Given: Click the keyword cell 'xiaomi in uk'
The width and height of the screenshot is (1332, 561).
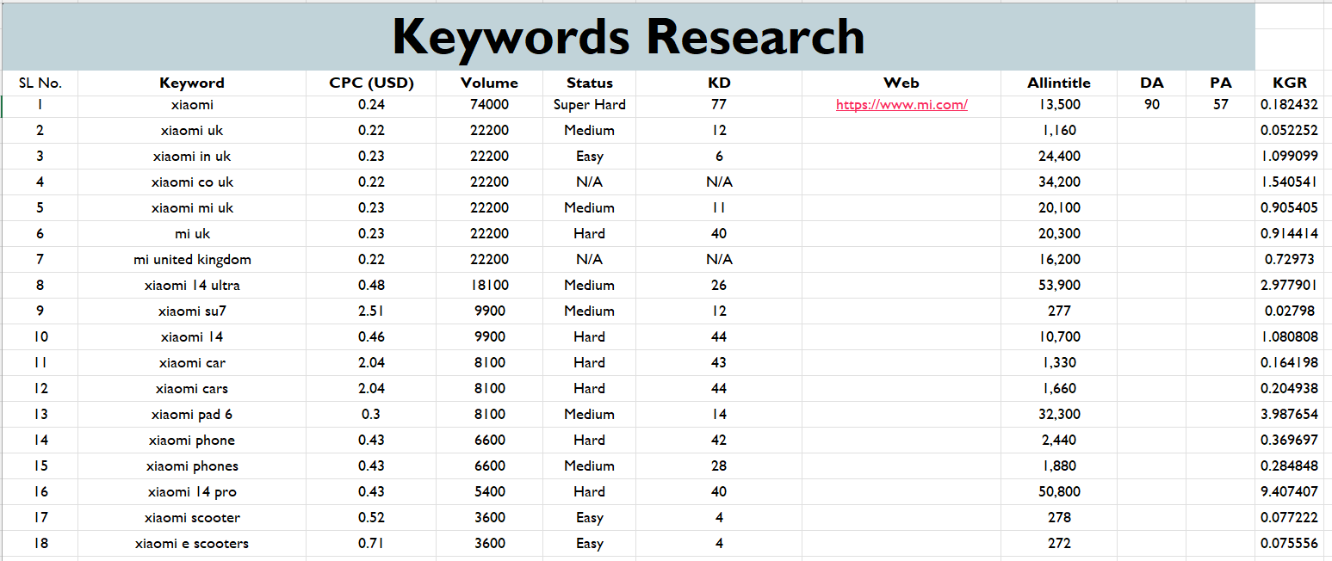Looking at the screenshot, I should pyautogui.click(x=192, y=157).
